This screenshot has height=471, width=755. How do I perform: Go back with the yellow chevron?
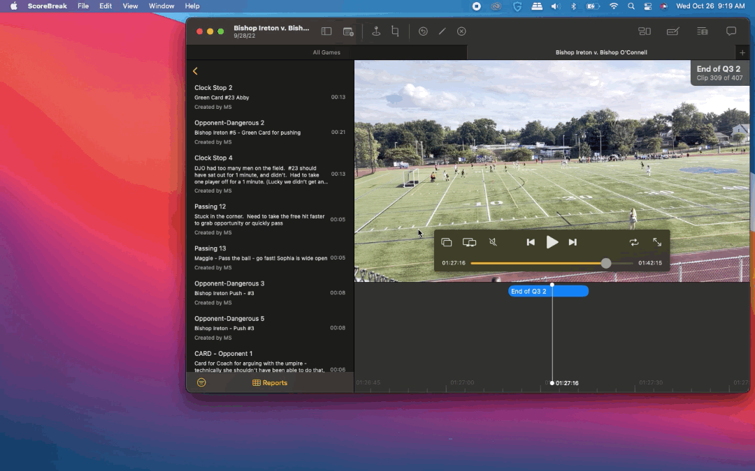(x=195, y=71)
